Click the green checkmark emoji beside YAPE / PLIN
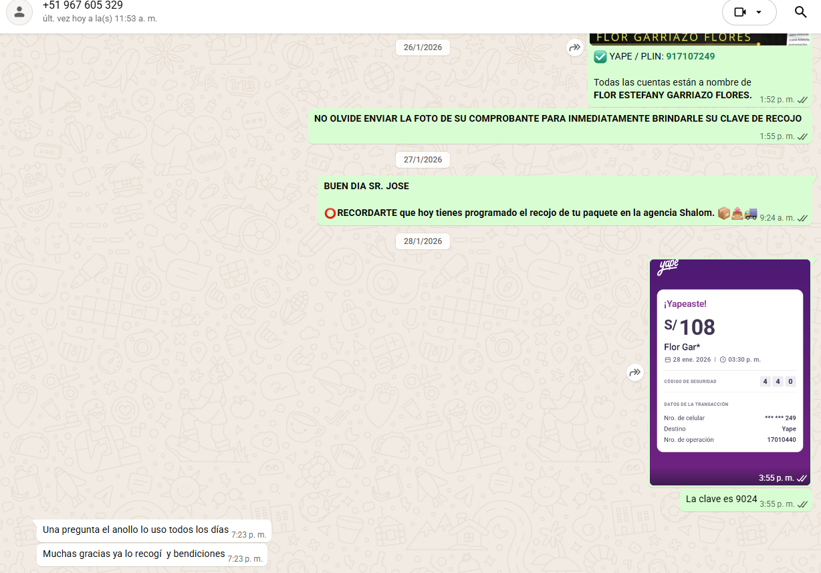Viewport: 821px width, 573px height. (x=600, y=57)
